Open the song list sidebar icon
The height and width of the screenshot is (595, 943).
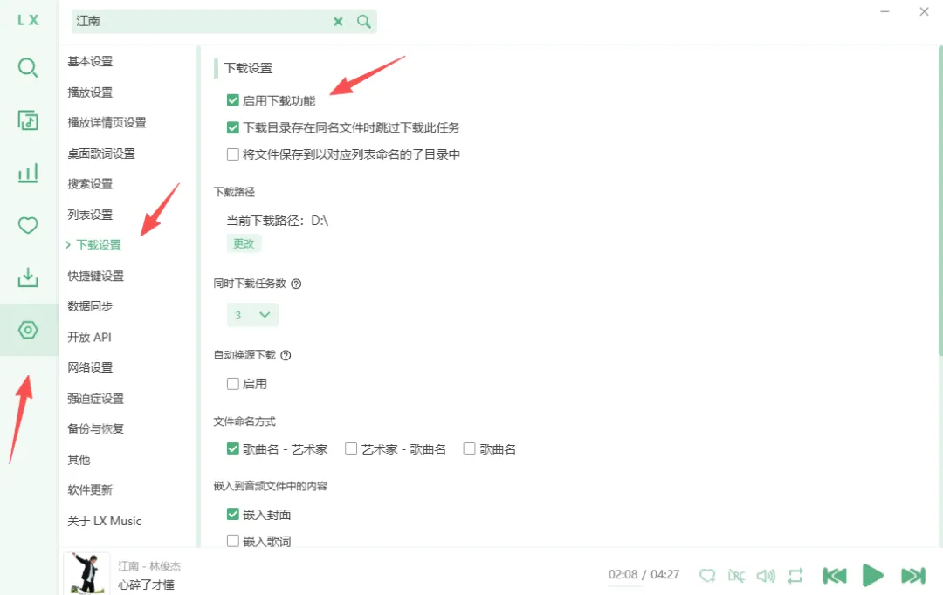[x=28, y=120]
